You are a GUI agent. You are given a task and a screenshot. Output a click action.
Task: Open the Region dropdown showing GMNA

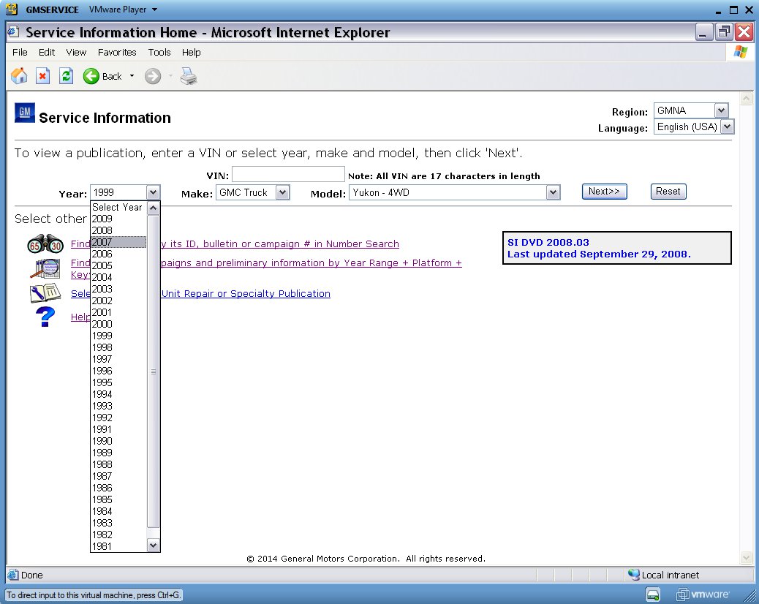[x=691, y=110]
